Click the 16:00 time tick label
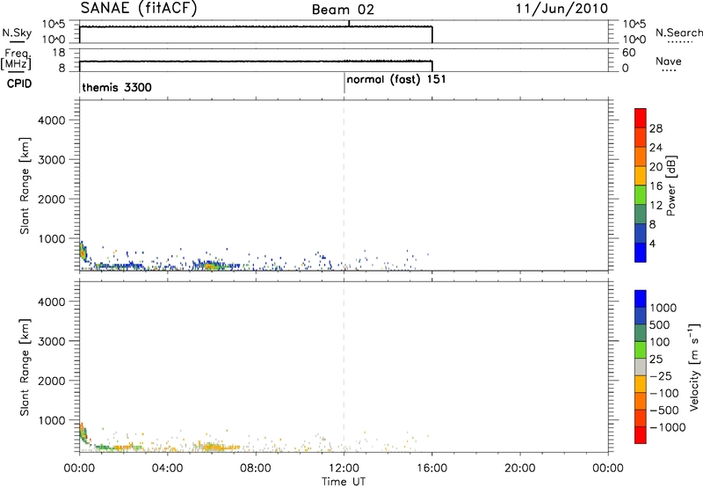This screenshot has height=487, width=703. (431, 469)
